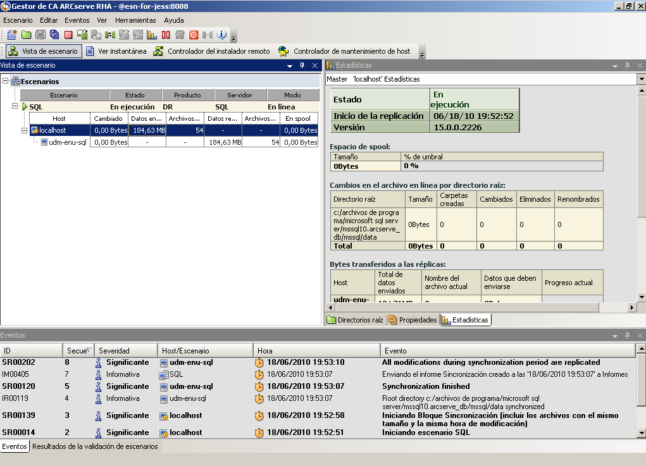Click the statistics panel horizontal scrollbar right arrow
Screen dimensions: 646x466
[x=631, y=307]
